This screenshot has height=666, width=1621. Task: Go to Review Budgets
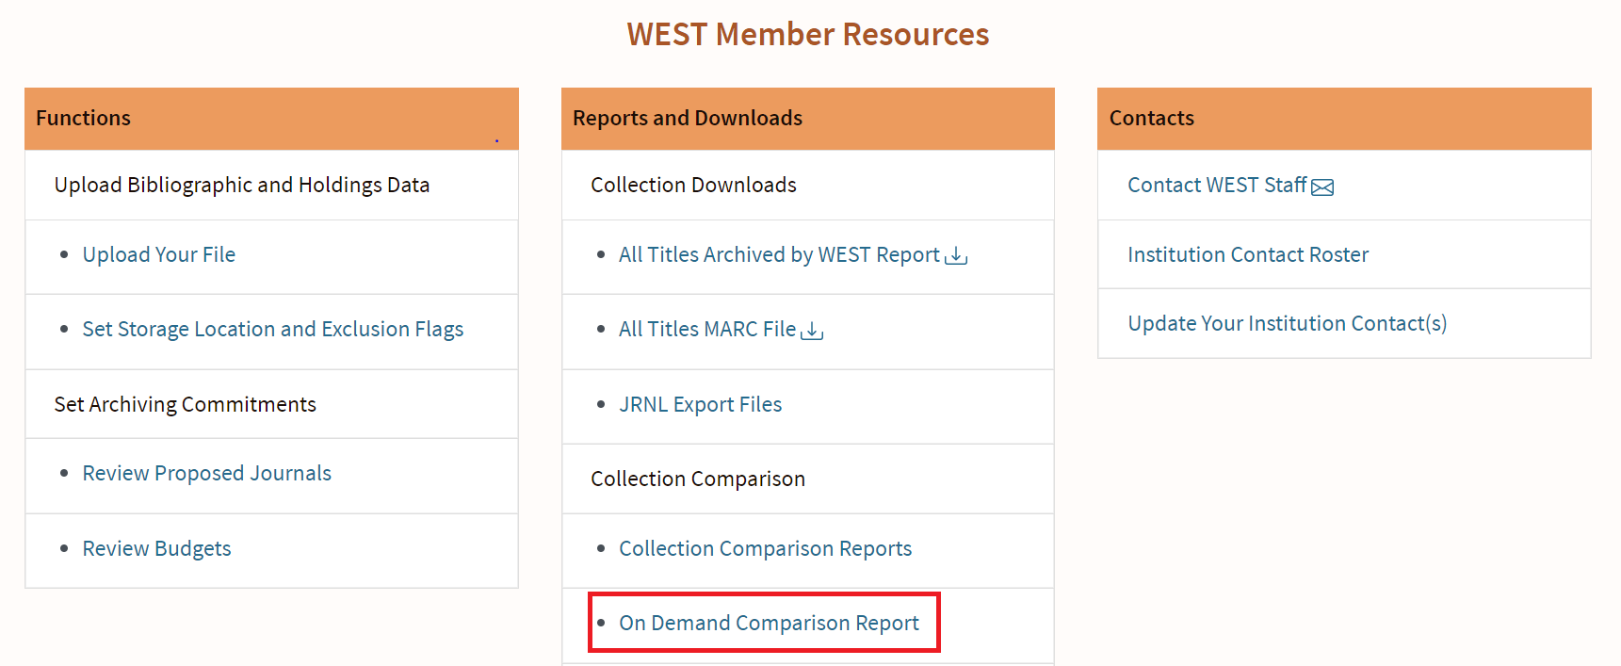click(156, 549)
